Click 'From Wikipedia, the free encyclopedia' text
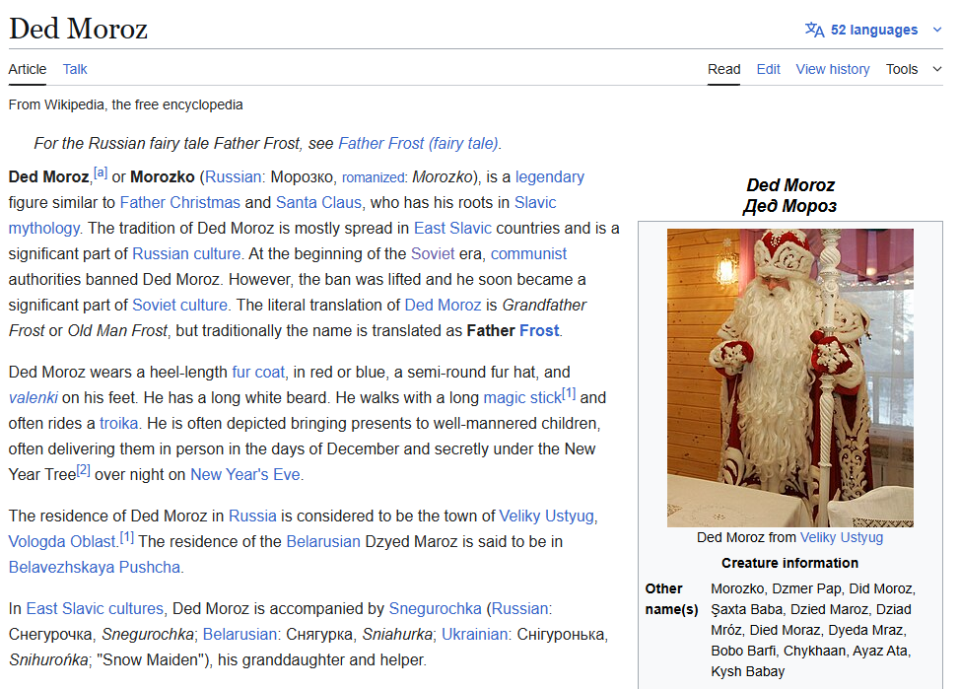The height and width of the screenshot is (689, 959). point(125,104)
